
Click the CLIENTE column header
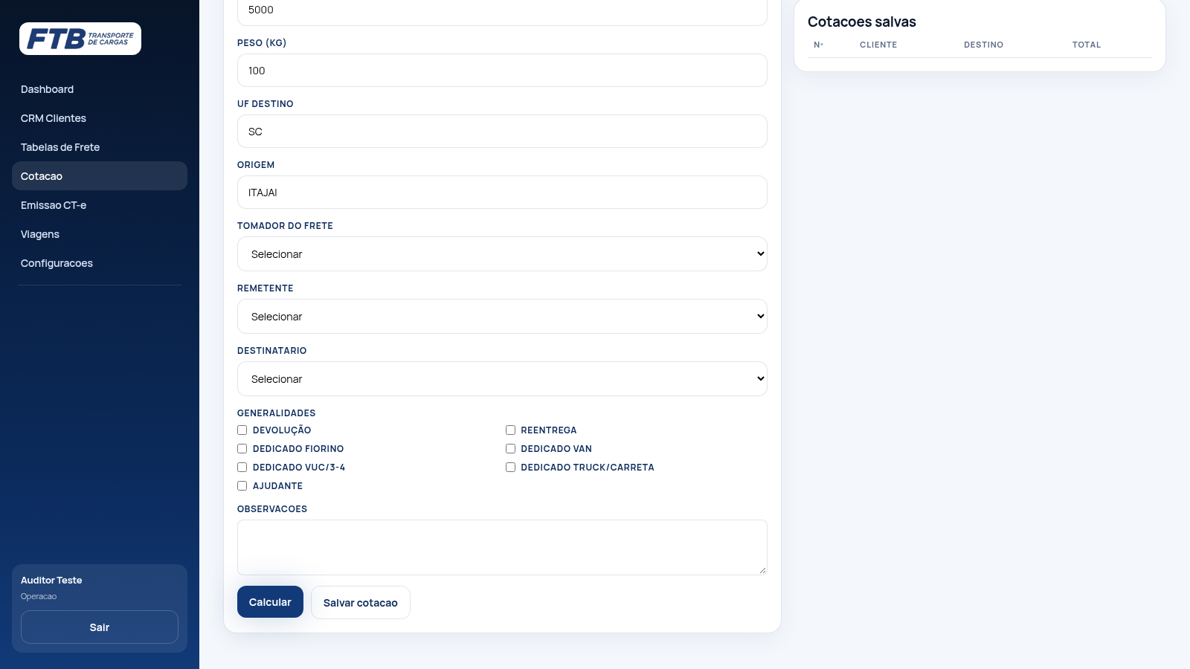878,45
